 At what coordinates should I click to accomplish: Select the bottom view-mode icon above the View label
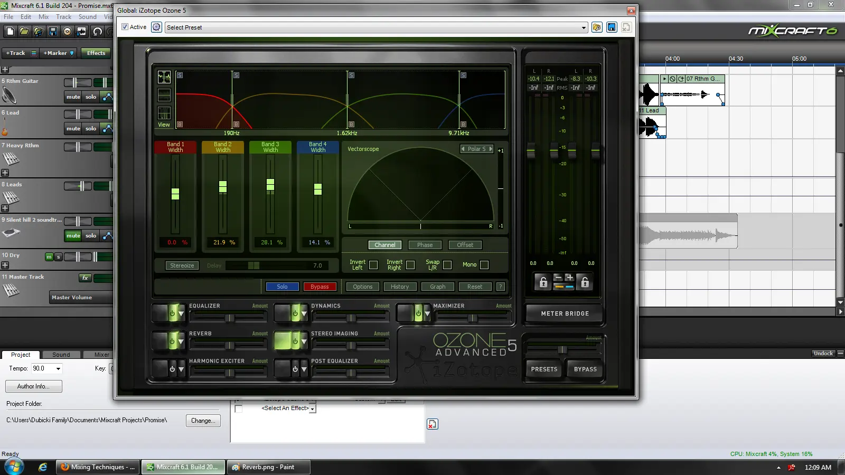point(164,113)
